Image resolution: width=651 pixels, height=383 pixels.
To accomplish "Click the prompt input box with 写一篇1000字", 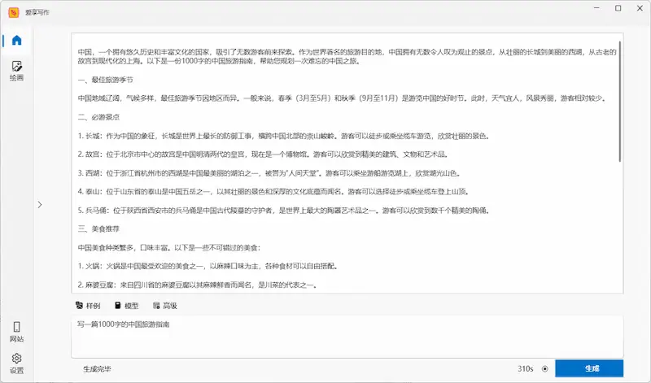I will pyautogui.click(x=347, y=337).
